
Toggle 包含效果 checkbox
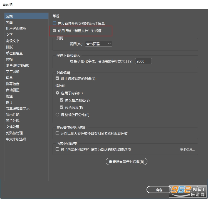(61, 107)
